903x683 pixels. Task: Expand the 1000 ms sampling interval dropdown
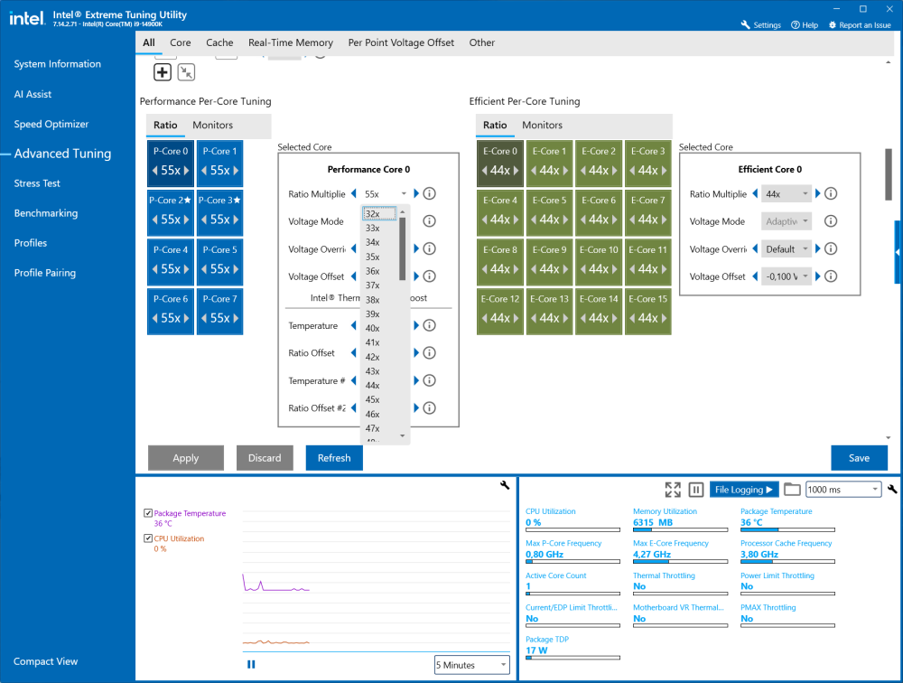[x=843, y=490]
